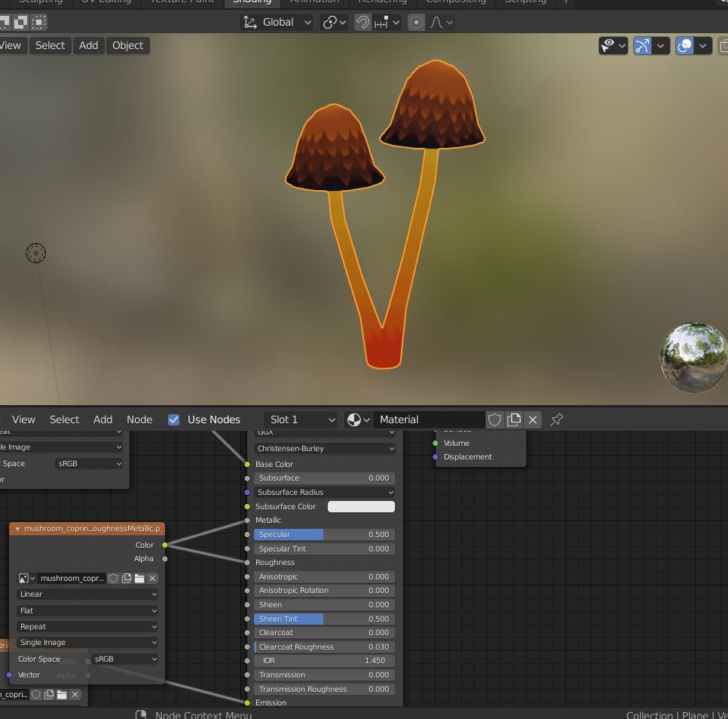Toggle proportional editing icon
This screenshot has height=719, width=728.
[416, 23]
